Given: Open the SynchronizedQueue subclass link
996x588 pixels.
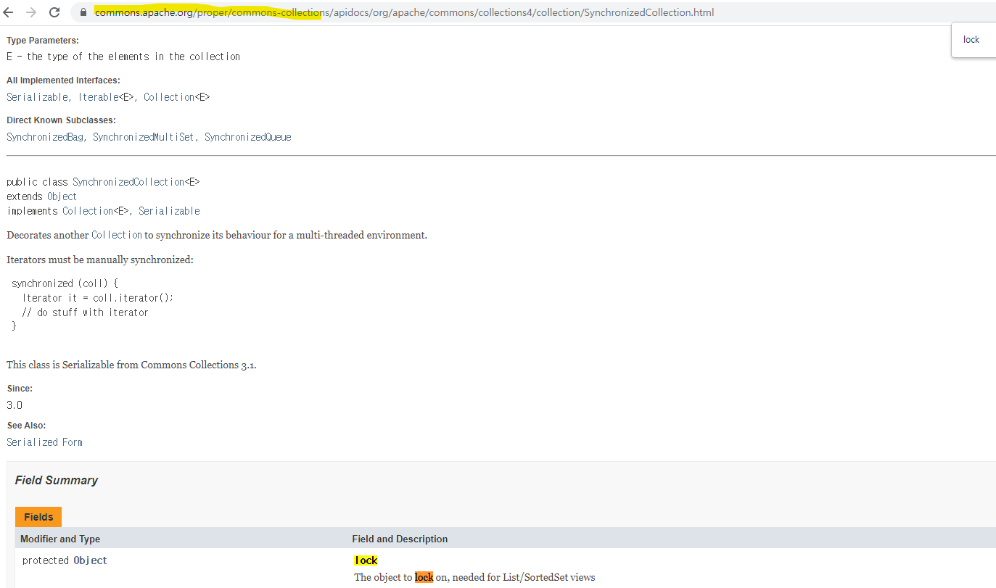Looking at the screenshot, I should [x=247, y=137].
